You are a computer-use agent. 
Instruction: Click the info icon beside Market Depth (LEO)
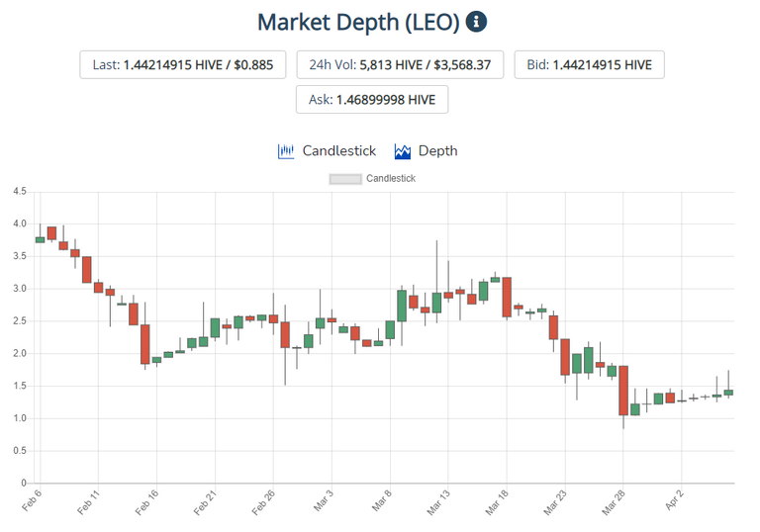pos(476,22)
